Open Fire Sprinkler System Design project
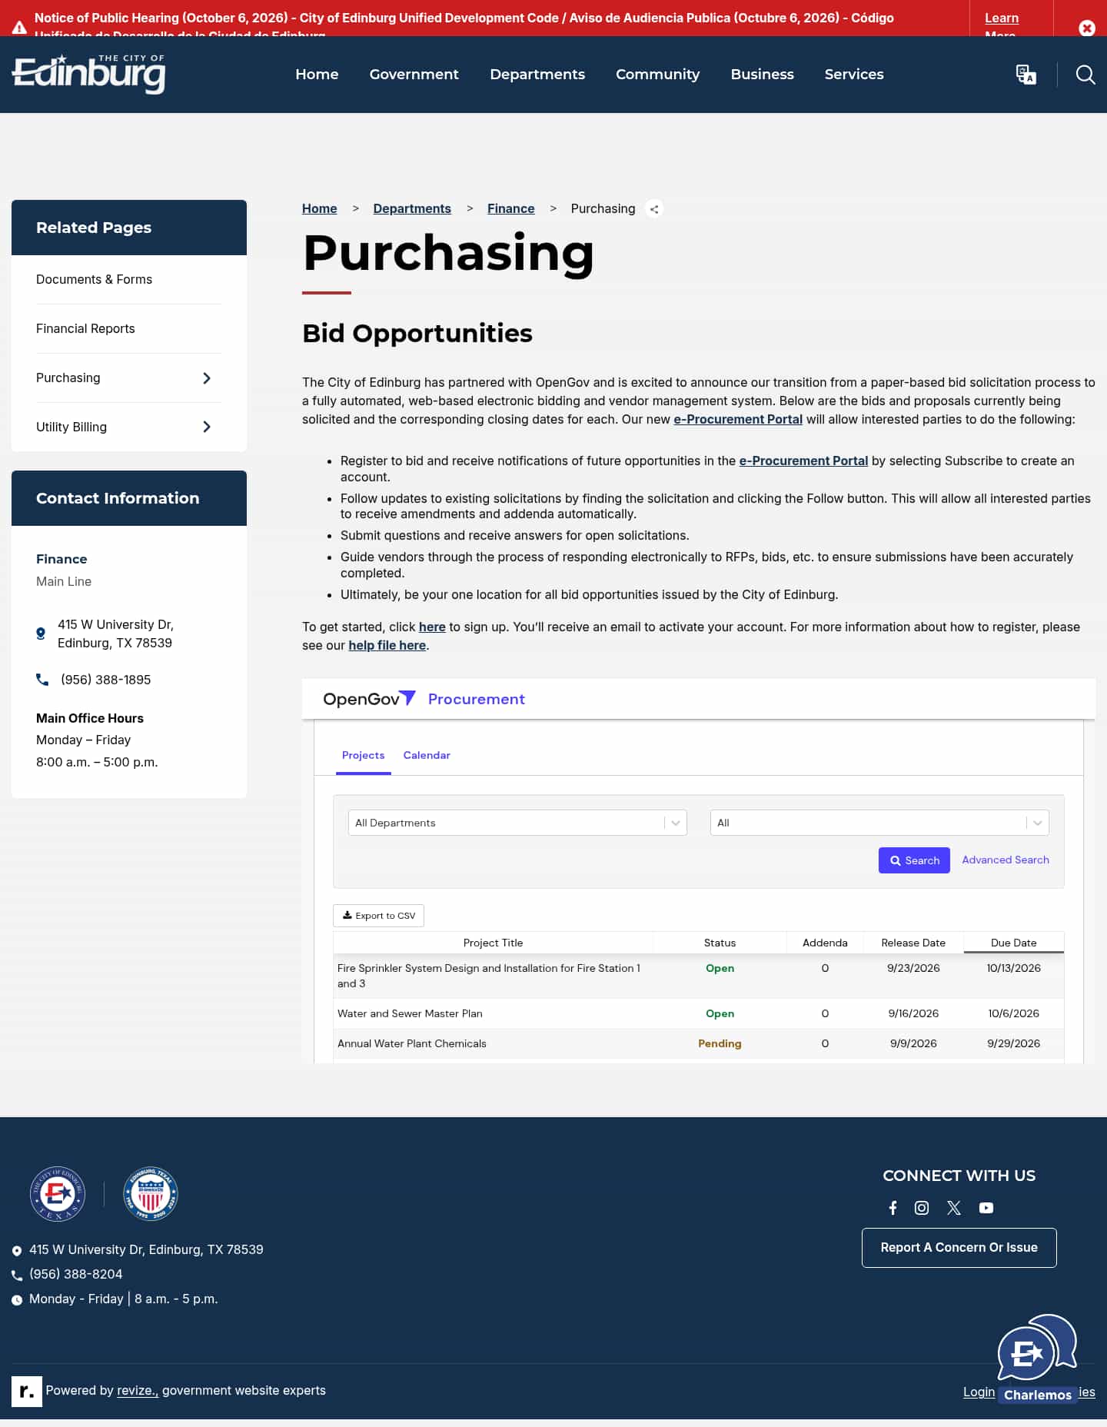The image size is (1107, 1427). (x=489, y=976)
